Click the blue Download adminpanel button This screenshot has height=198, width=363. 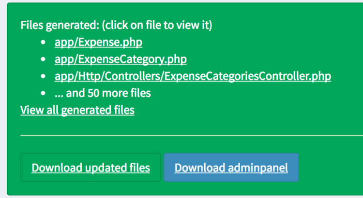click(x=231, y=168)
